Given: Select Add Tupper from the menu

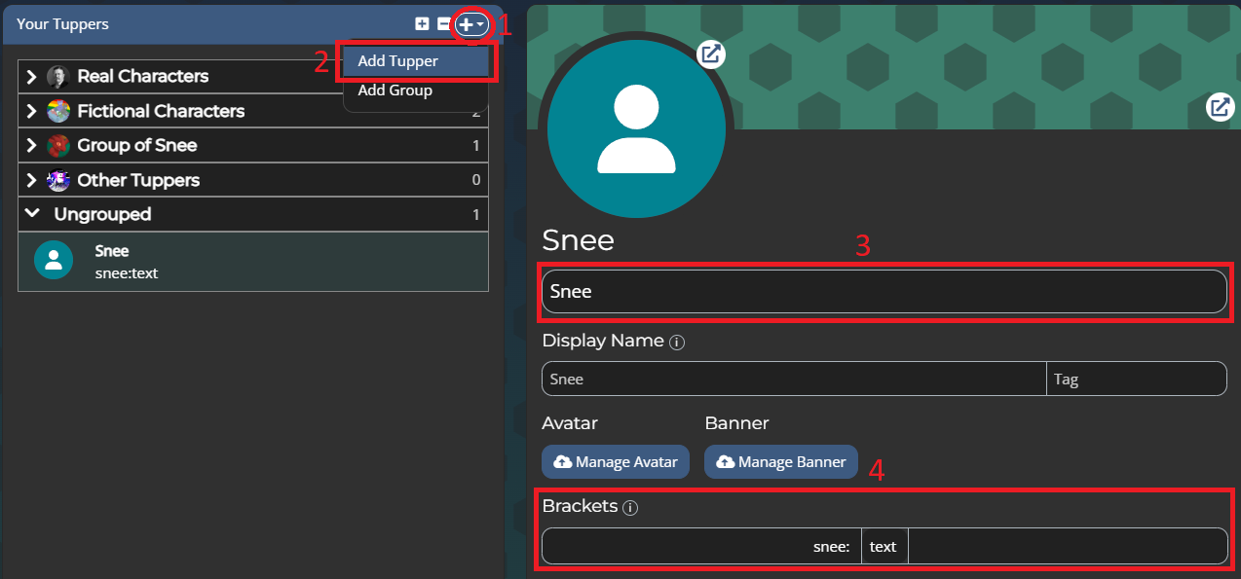Looking at the screenshot, I should pos(397,60).
